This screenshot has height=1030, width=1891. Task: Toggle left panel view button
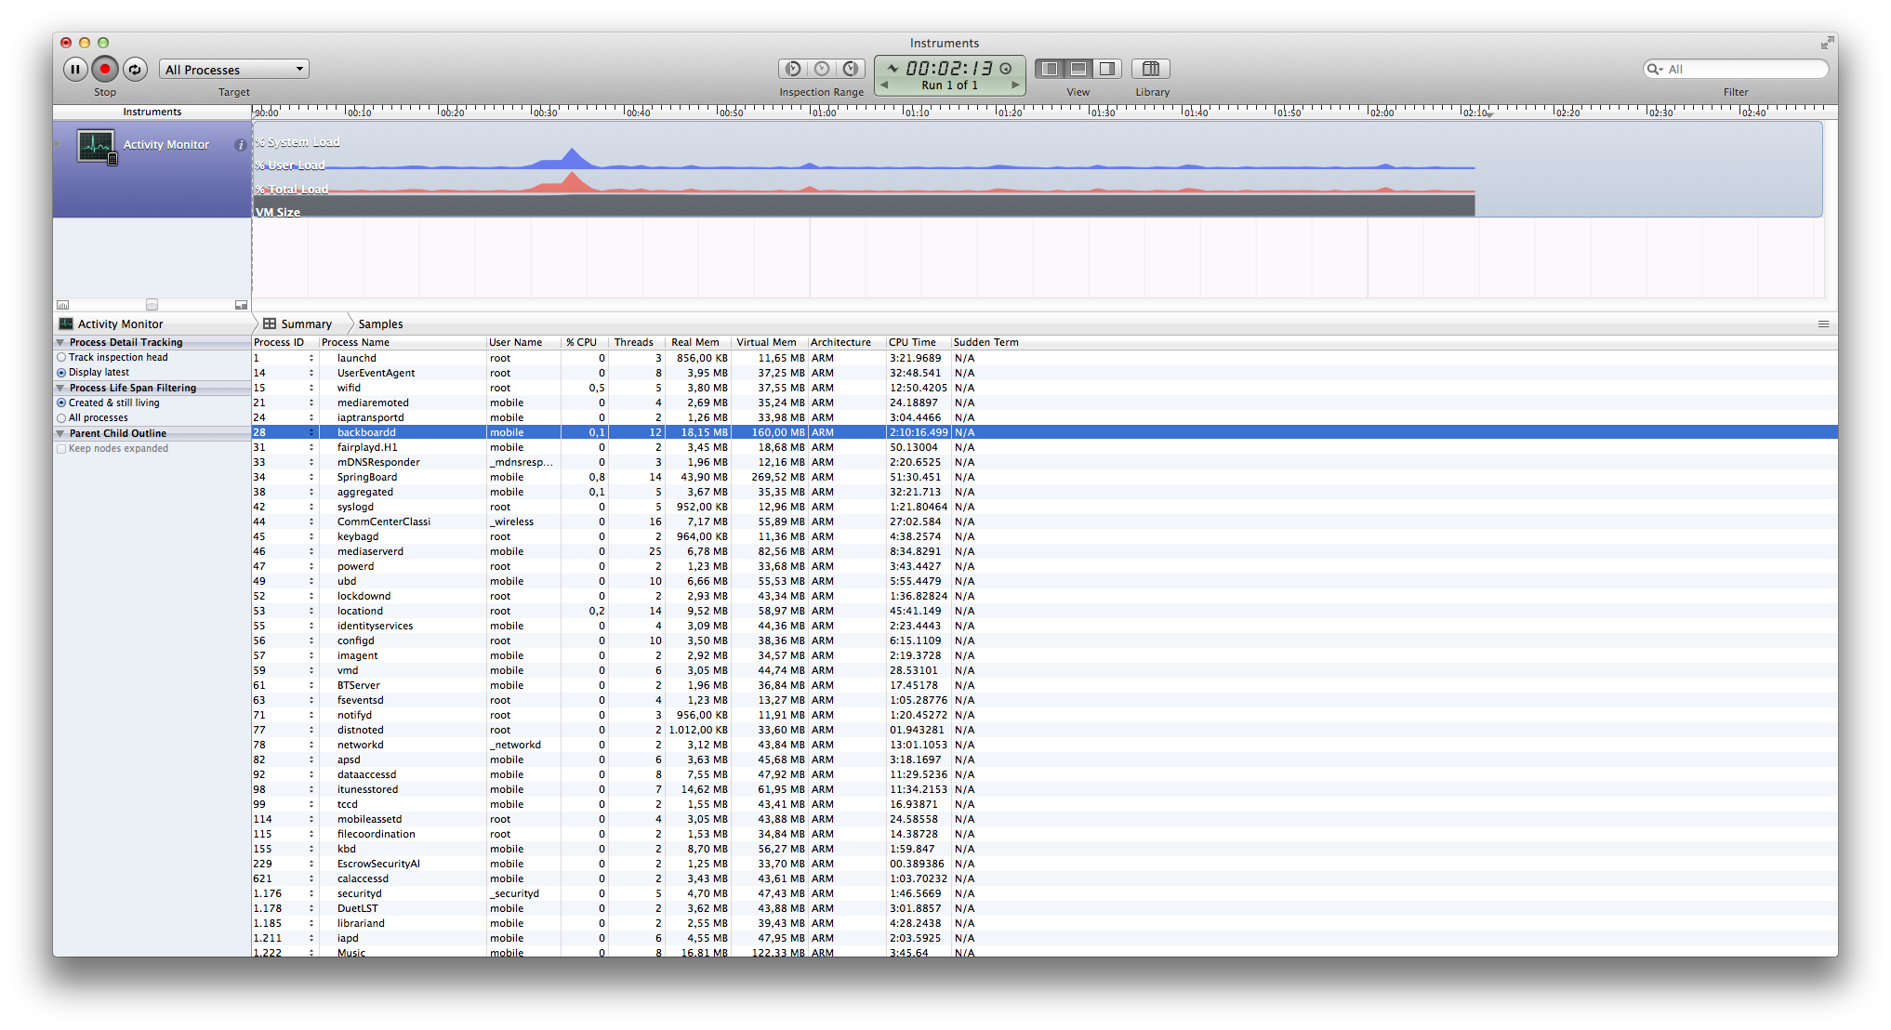1050,69
